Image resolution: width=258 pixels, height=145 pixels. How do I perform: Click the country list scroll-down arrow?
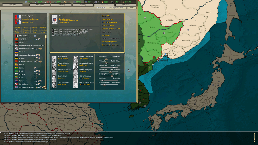pyautogui.click(x=46, y=88)
